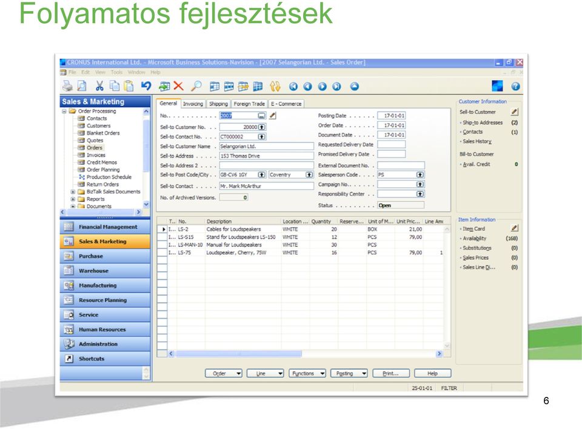Open lookup arrow for post code GB-CV6 1GY
This screenshot has width=582, height=429.
262,175
